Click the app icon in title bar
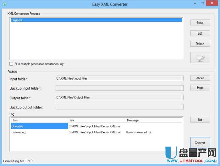Screen dimensions: 220x166 4,4
